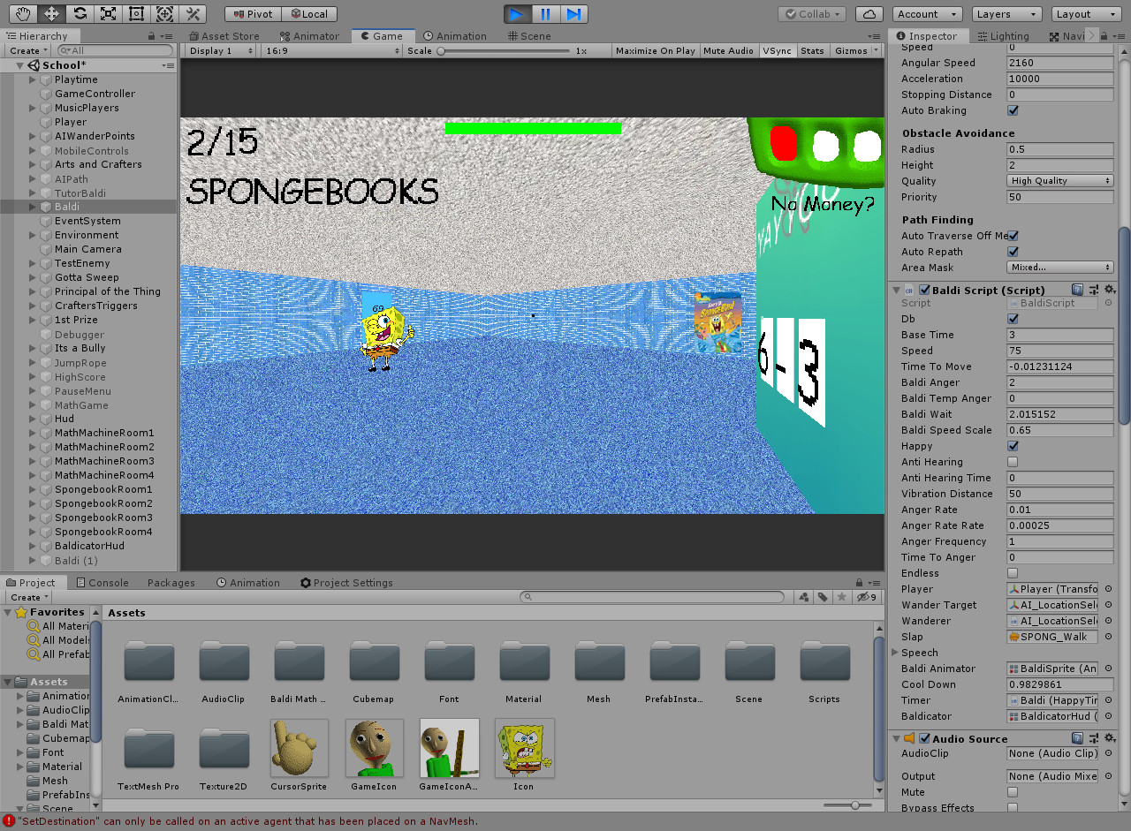The height and width of the screenshot is (831, 1131).
Task: Click the Mute Audio button
Action: tap(728, 50)
